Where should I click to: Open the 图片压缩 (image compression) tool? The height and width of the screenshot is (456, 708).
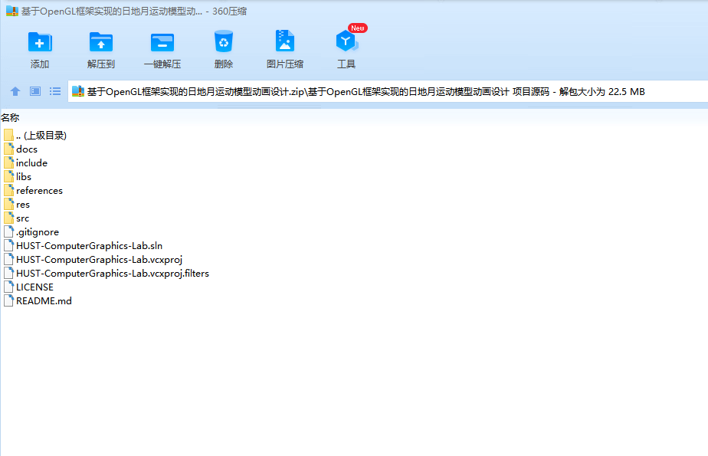coord(285,41)
